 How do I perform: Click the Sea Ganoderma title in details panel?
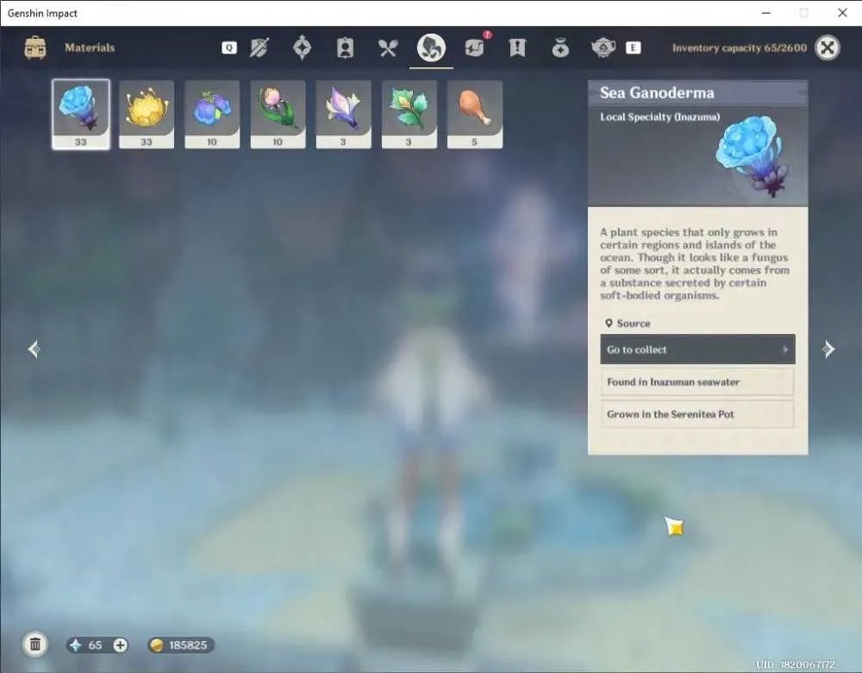click(657, 93)
